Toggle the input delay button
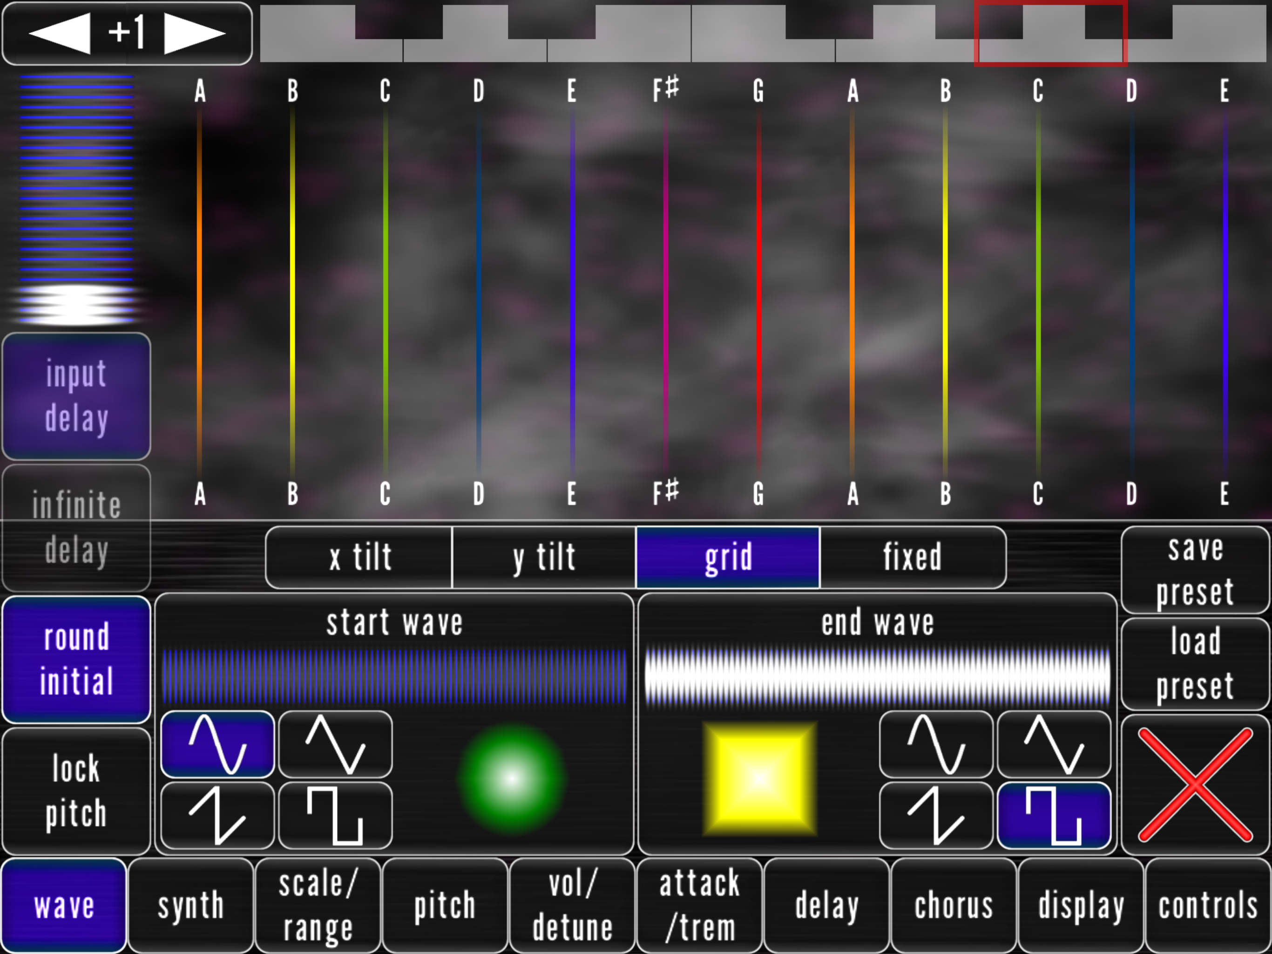Viewport: 1272px width, 954px height. point(76,396)
